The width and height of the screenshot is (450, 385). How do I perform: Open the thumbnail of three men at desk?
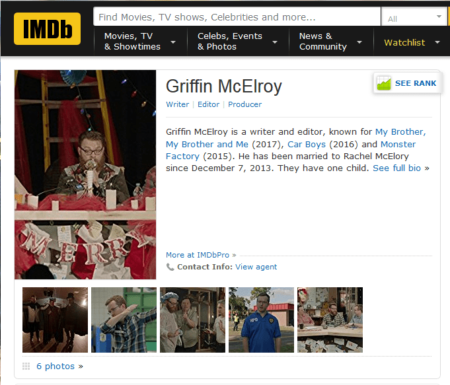[x=330, y=320]
